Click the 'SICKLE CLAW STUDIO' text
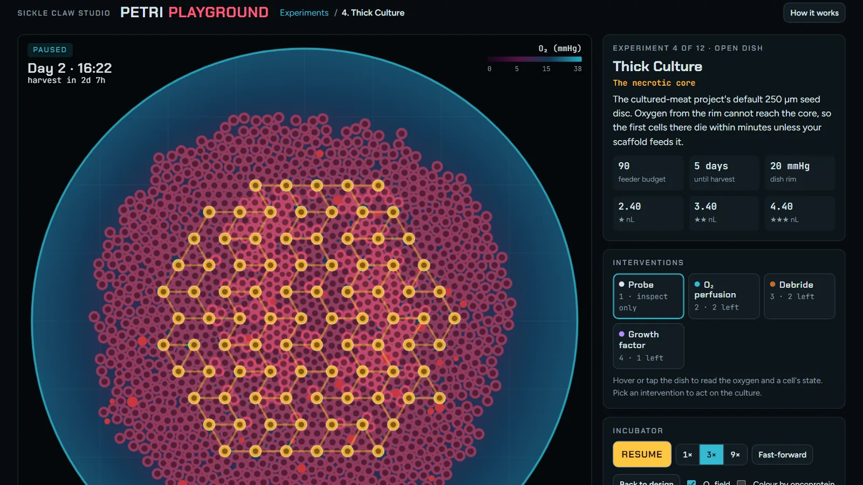Image resolution: width=863 pixels, height=485 pixels. 64,13
